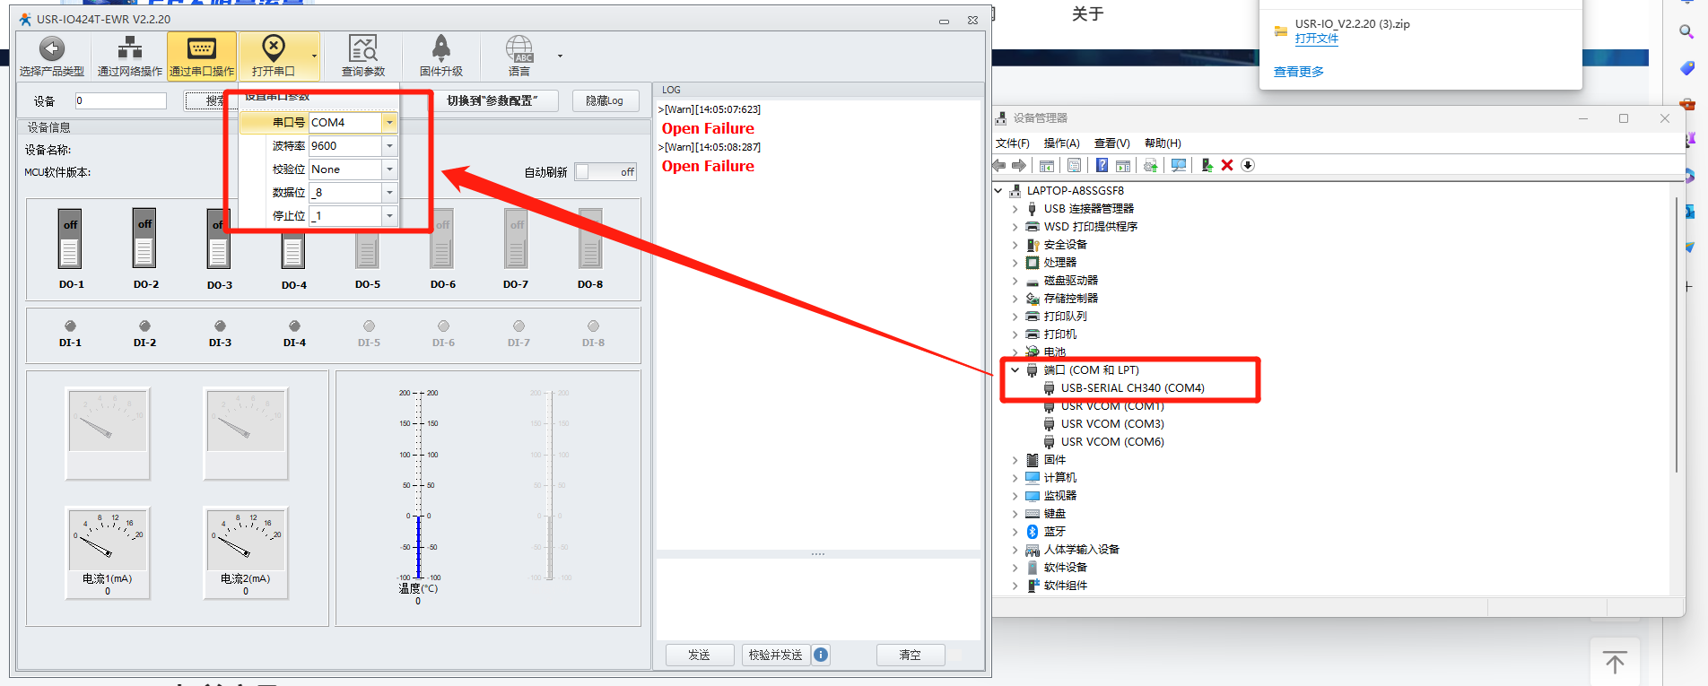Toggle the 自动刷新 auto refresh switch

(606, 172)
